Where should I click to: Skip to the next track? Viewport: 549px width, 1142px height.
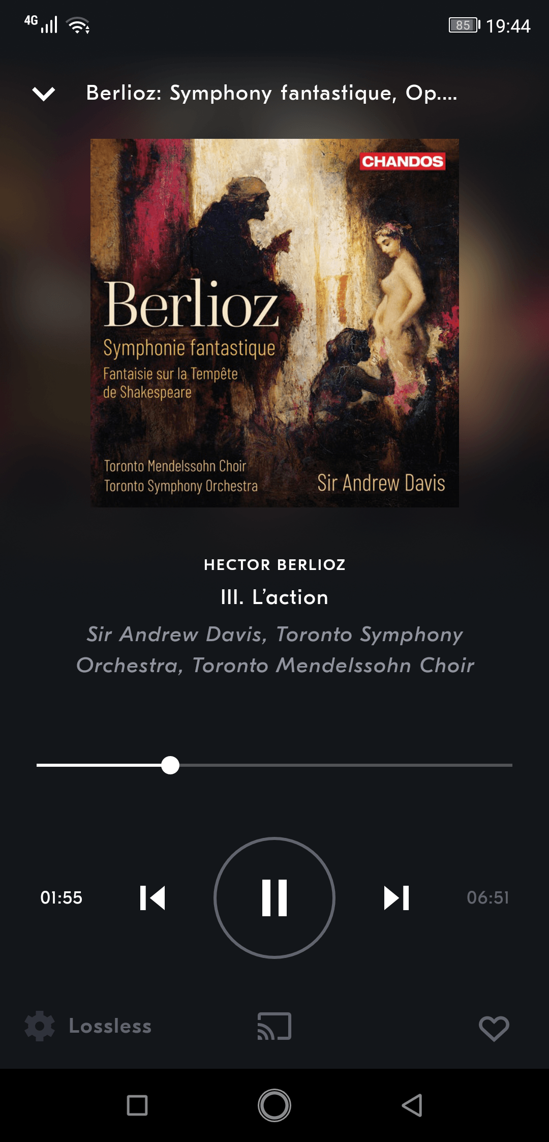[x=396, y=897]
